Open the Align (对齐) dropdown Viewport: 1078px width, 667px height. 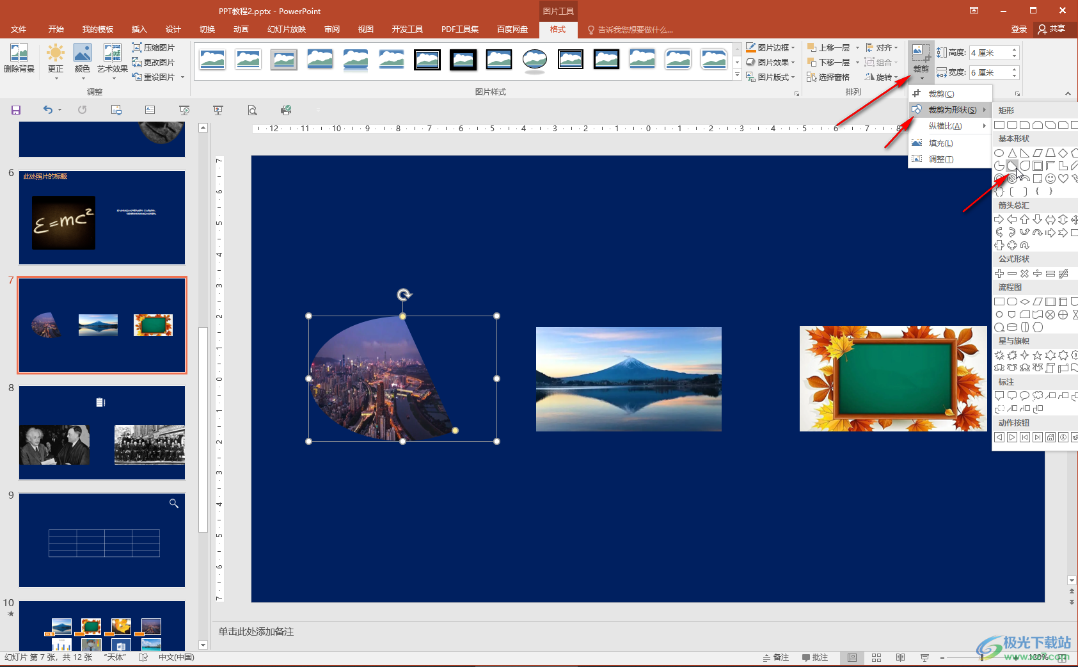point(882,47)
